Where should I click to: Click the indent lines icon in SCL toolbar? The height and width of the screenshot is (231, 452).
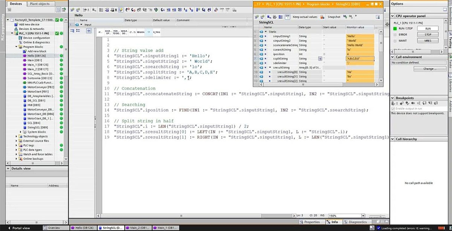168,10
